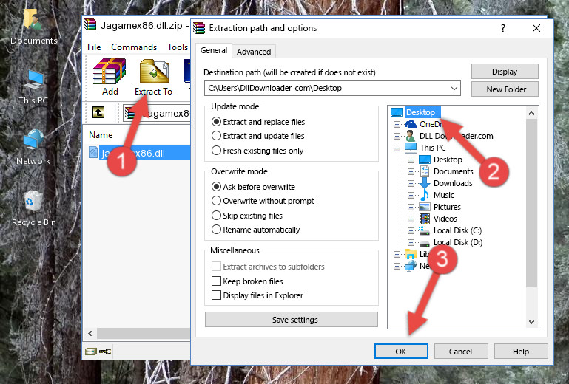Click the Cancel button
The image size is (569, 384).
coord(460,352)
